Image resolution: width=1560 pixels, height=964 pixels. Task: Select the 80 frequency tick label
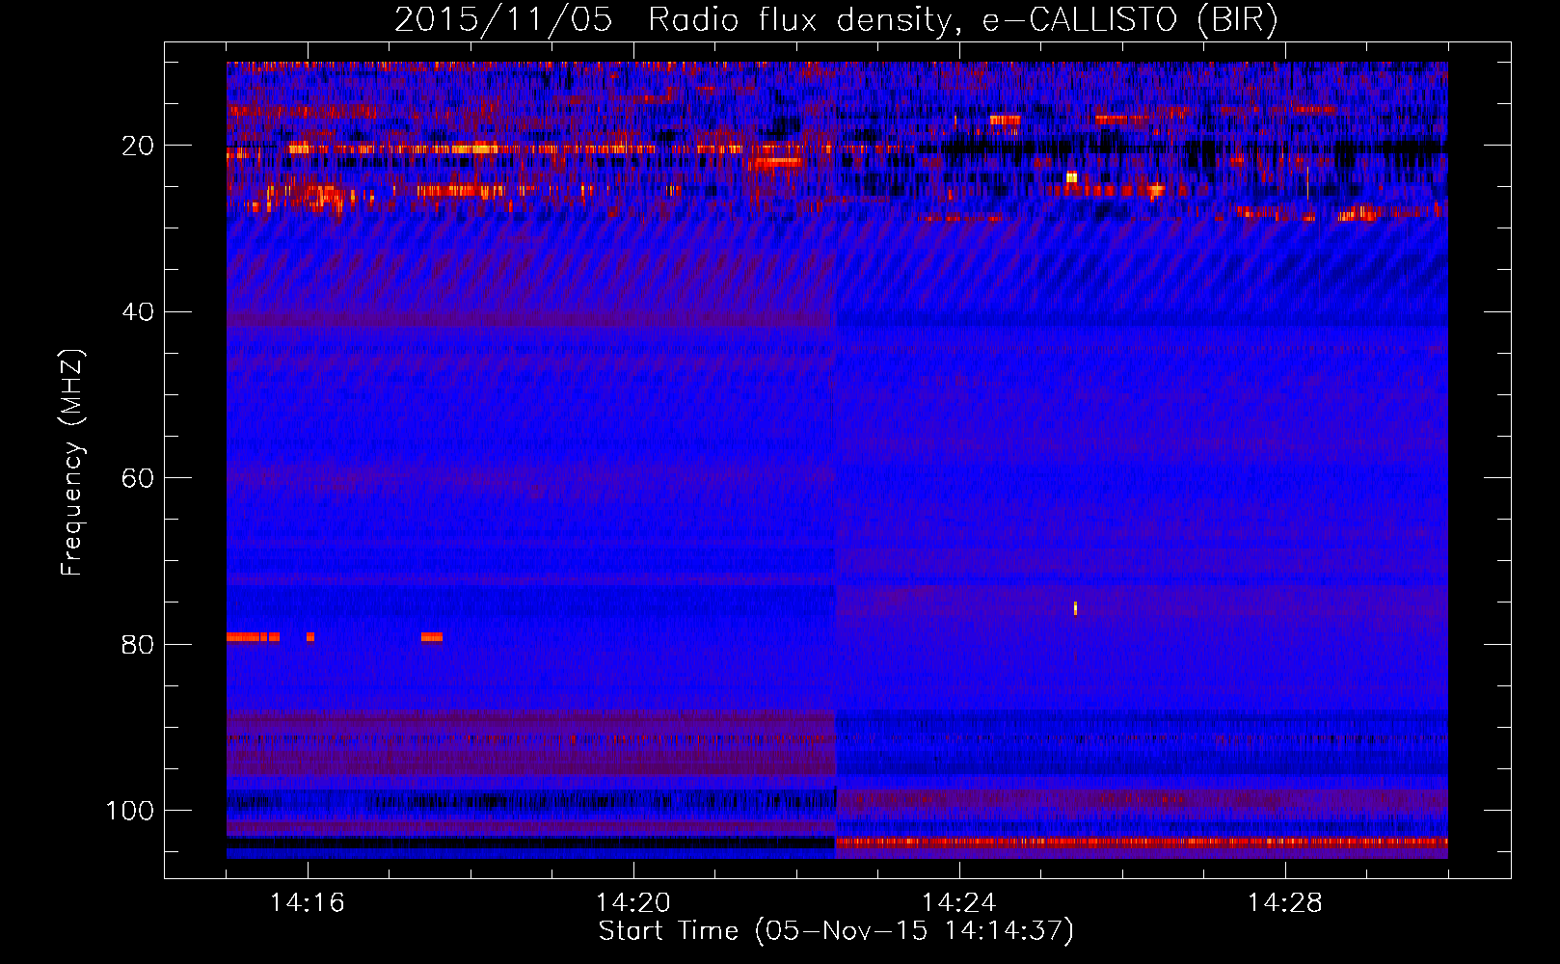pyautogui.click(x=138, y=645)
